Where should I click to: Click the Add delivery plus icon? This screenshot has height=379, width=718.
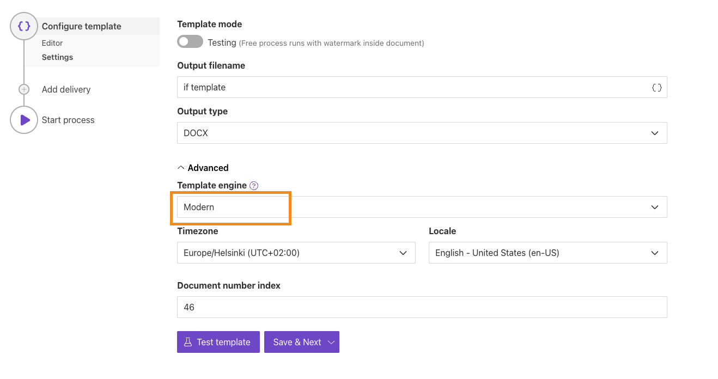(x=24, y=89)
